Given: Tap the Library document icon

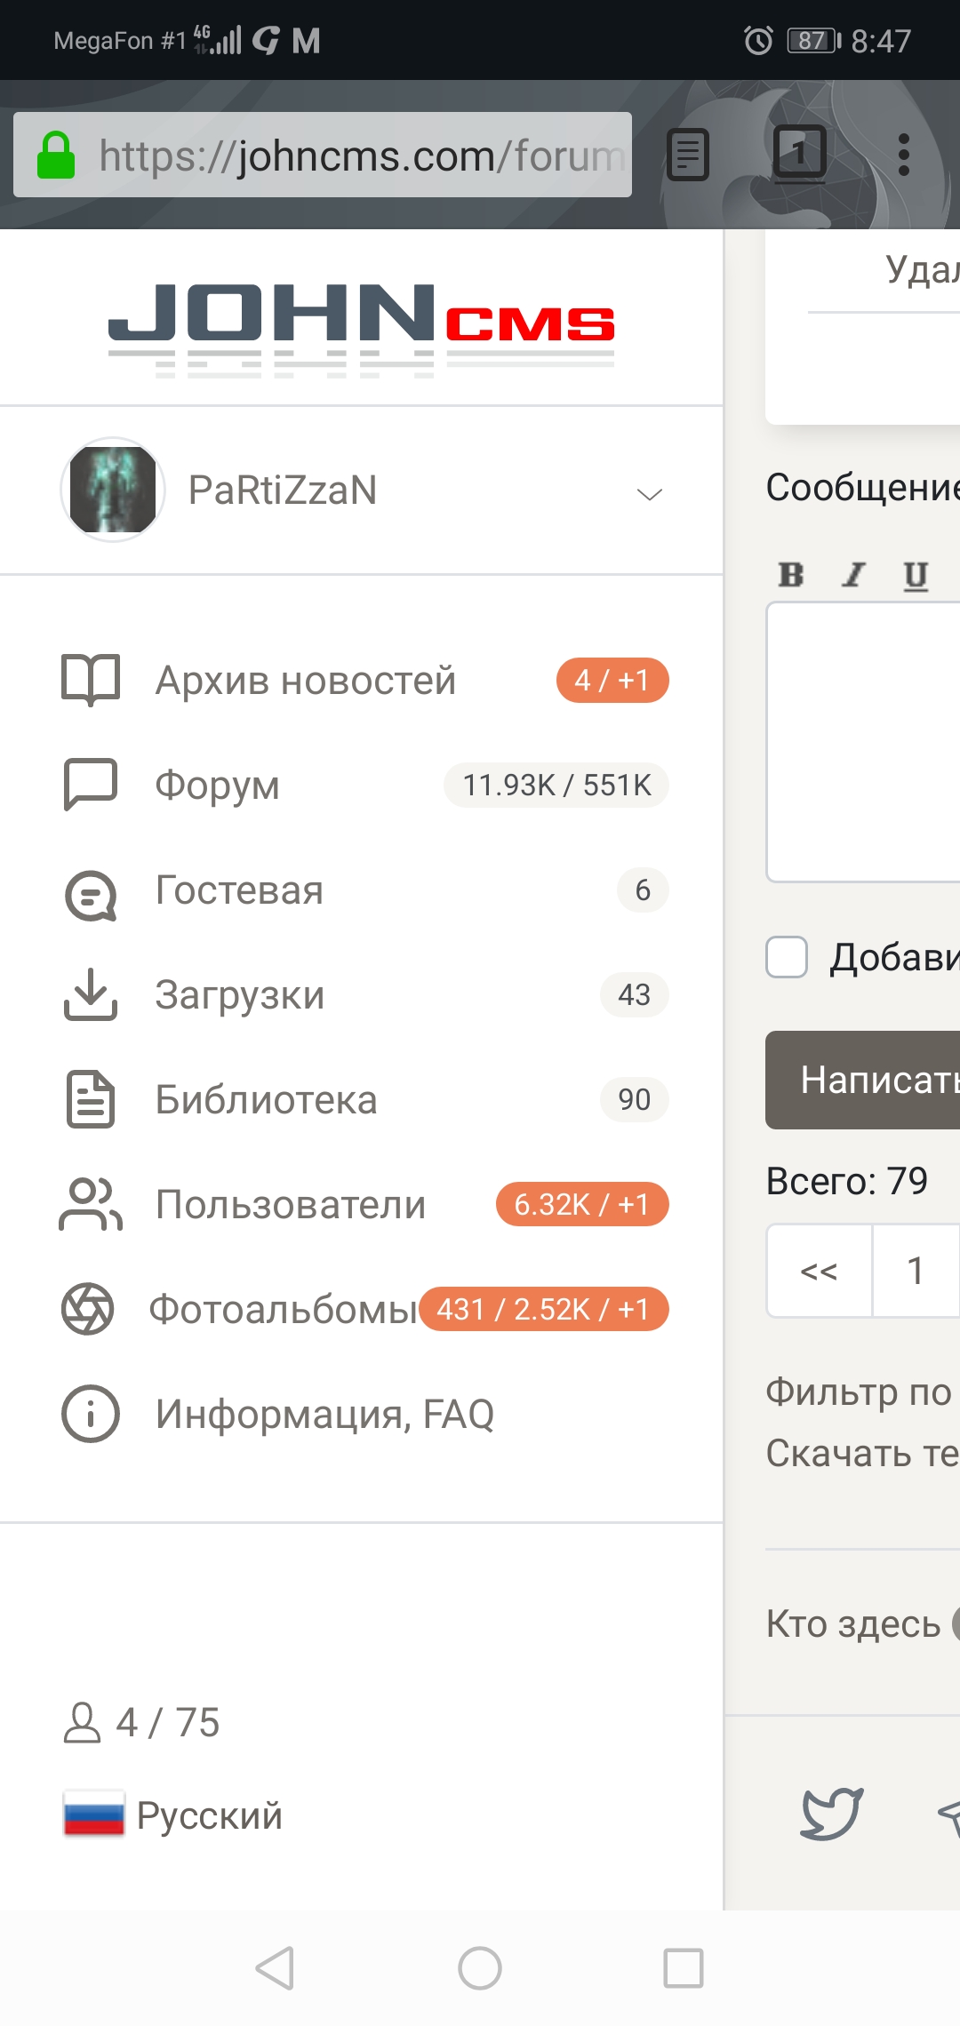Looking at the screenshot, I should click(x=90, y=1100).
